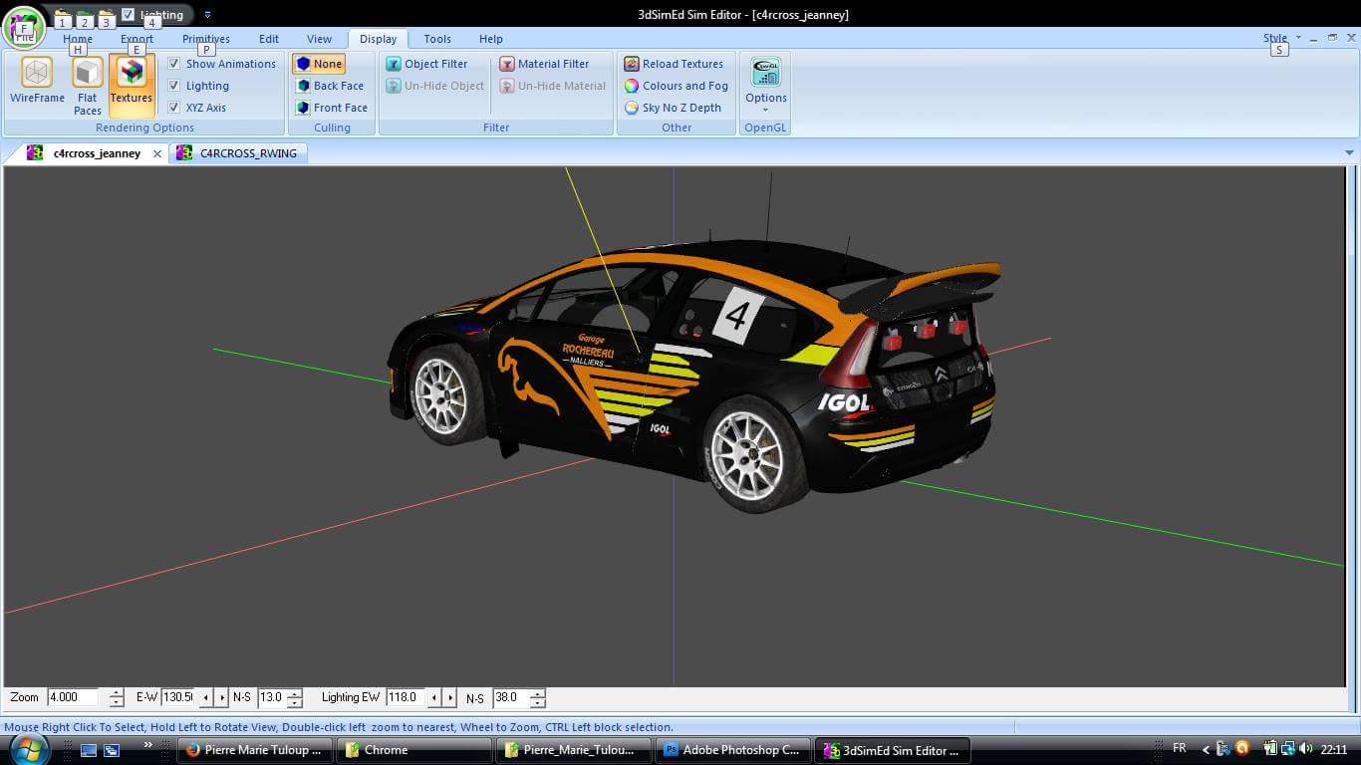
Task: Switch to C4RCROSS_RWING document tab
Action: 239,153
